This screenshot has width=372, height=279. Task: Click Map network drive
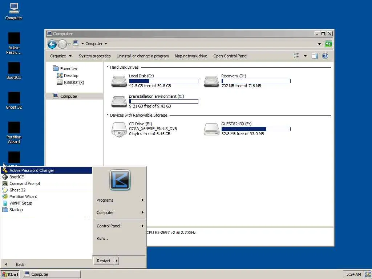191,56
